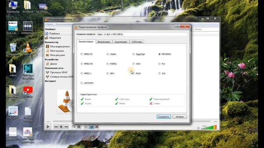Open the Аудиокодек tab
The width and height of the screenshot is (264, 148).
point(121,42)
